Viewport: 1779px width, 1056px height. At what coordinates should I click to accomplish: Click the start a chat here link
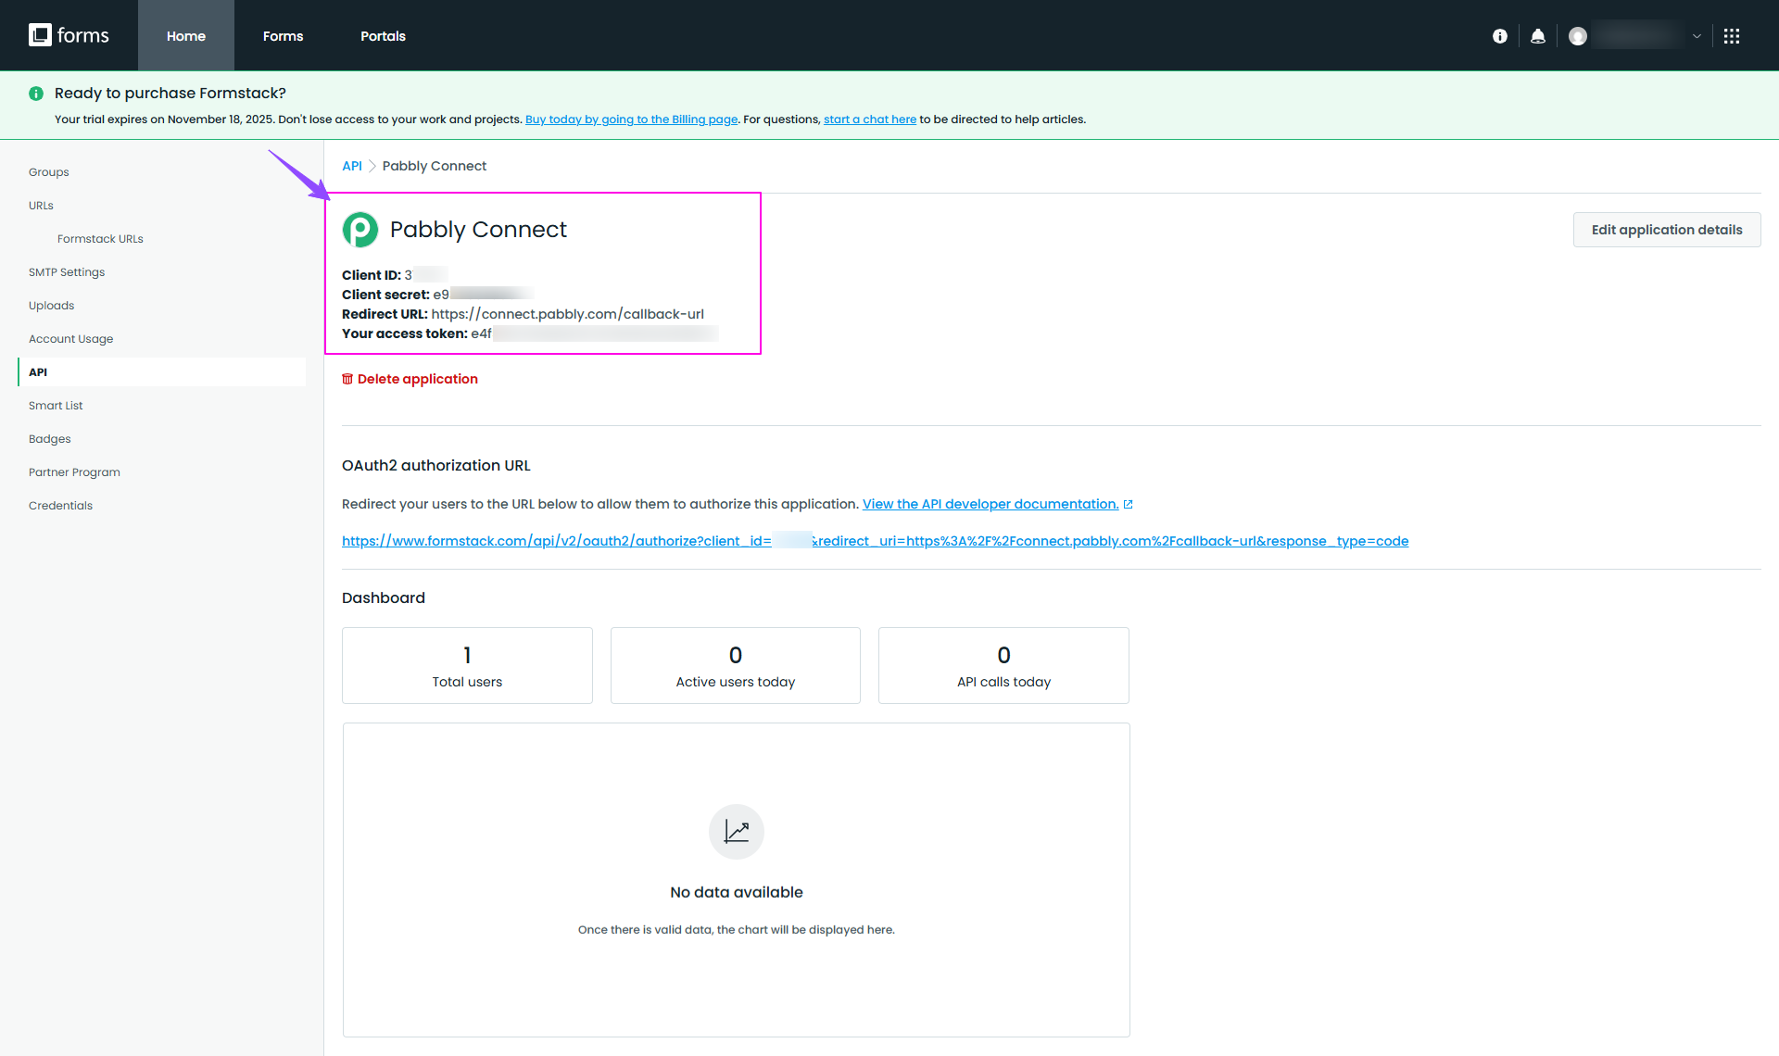tap(869, 119)
